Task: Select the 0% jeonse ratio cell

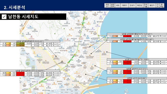Action: pos(42,45)
